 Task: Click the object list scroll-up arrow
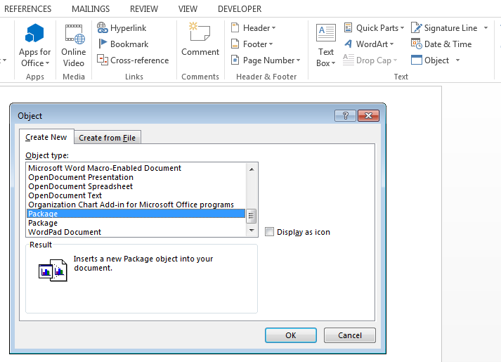(252, 169)
